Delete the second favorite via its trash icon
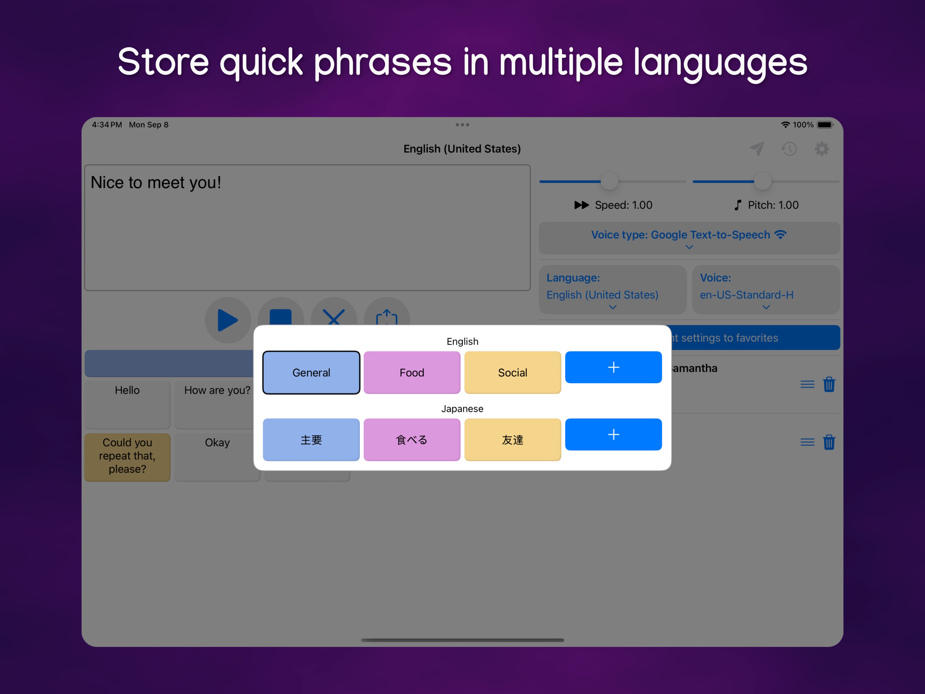 pyautogui.click(x=830, y=442)
